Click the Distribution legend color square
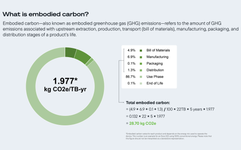Screen dimensions: 241x150 140,70
